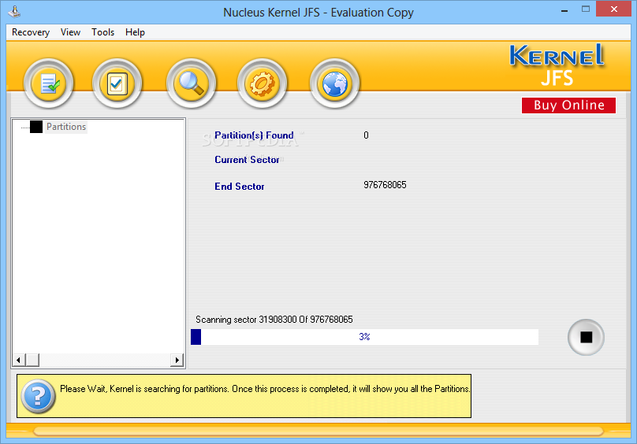Open the Help menu
This screenshot has width=637, height=444.
pos(135,32)
